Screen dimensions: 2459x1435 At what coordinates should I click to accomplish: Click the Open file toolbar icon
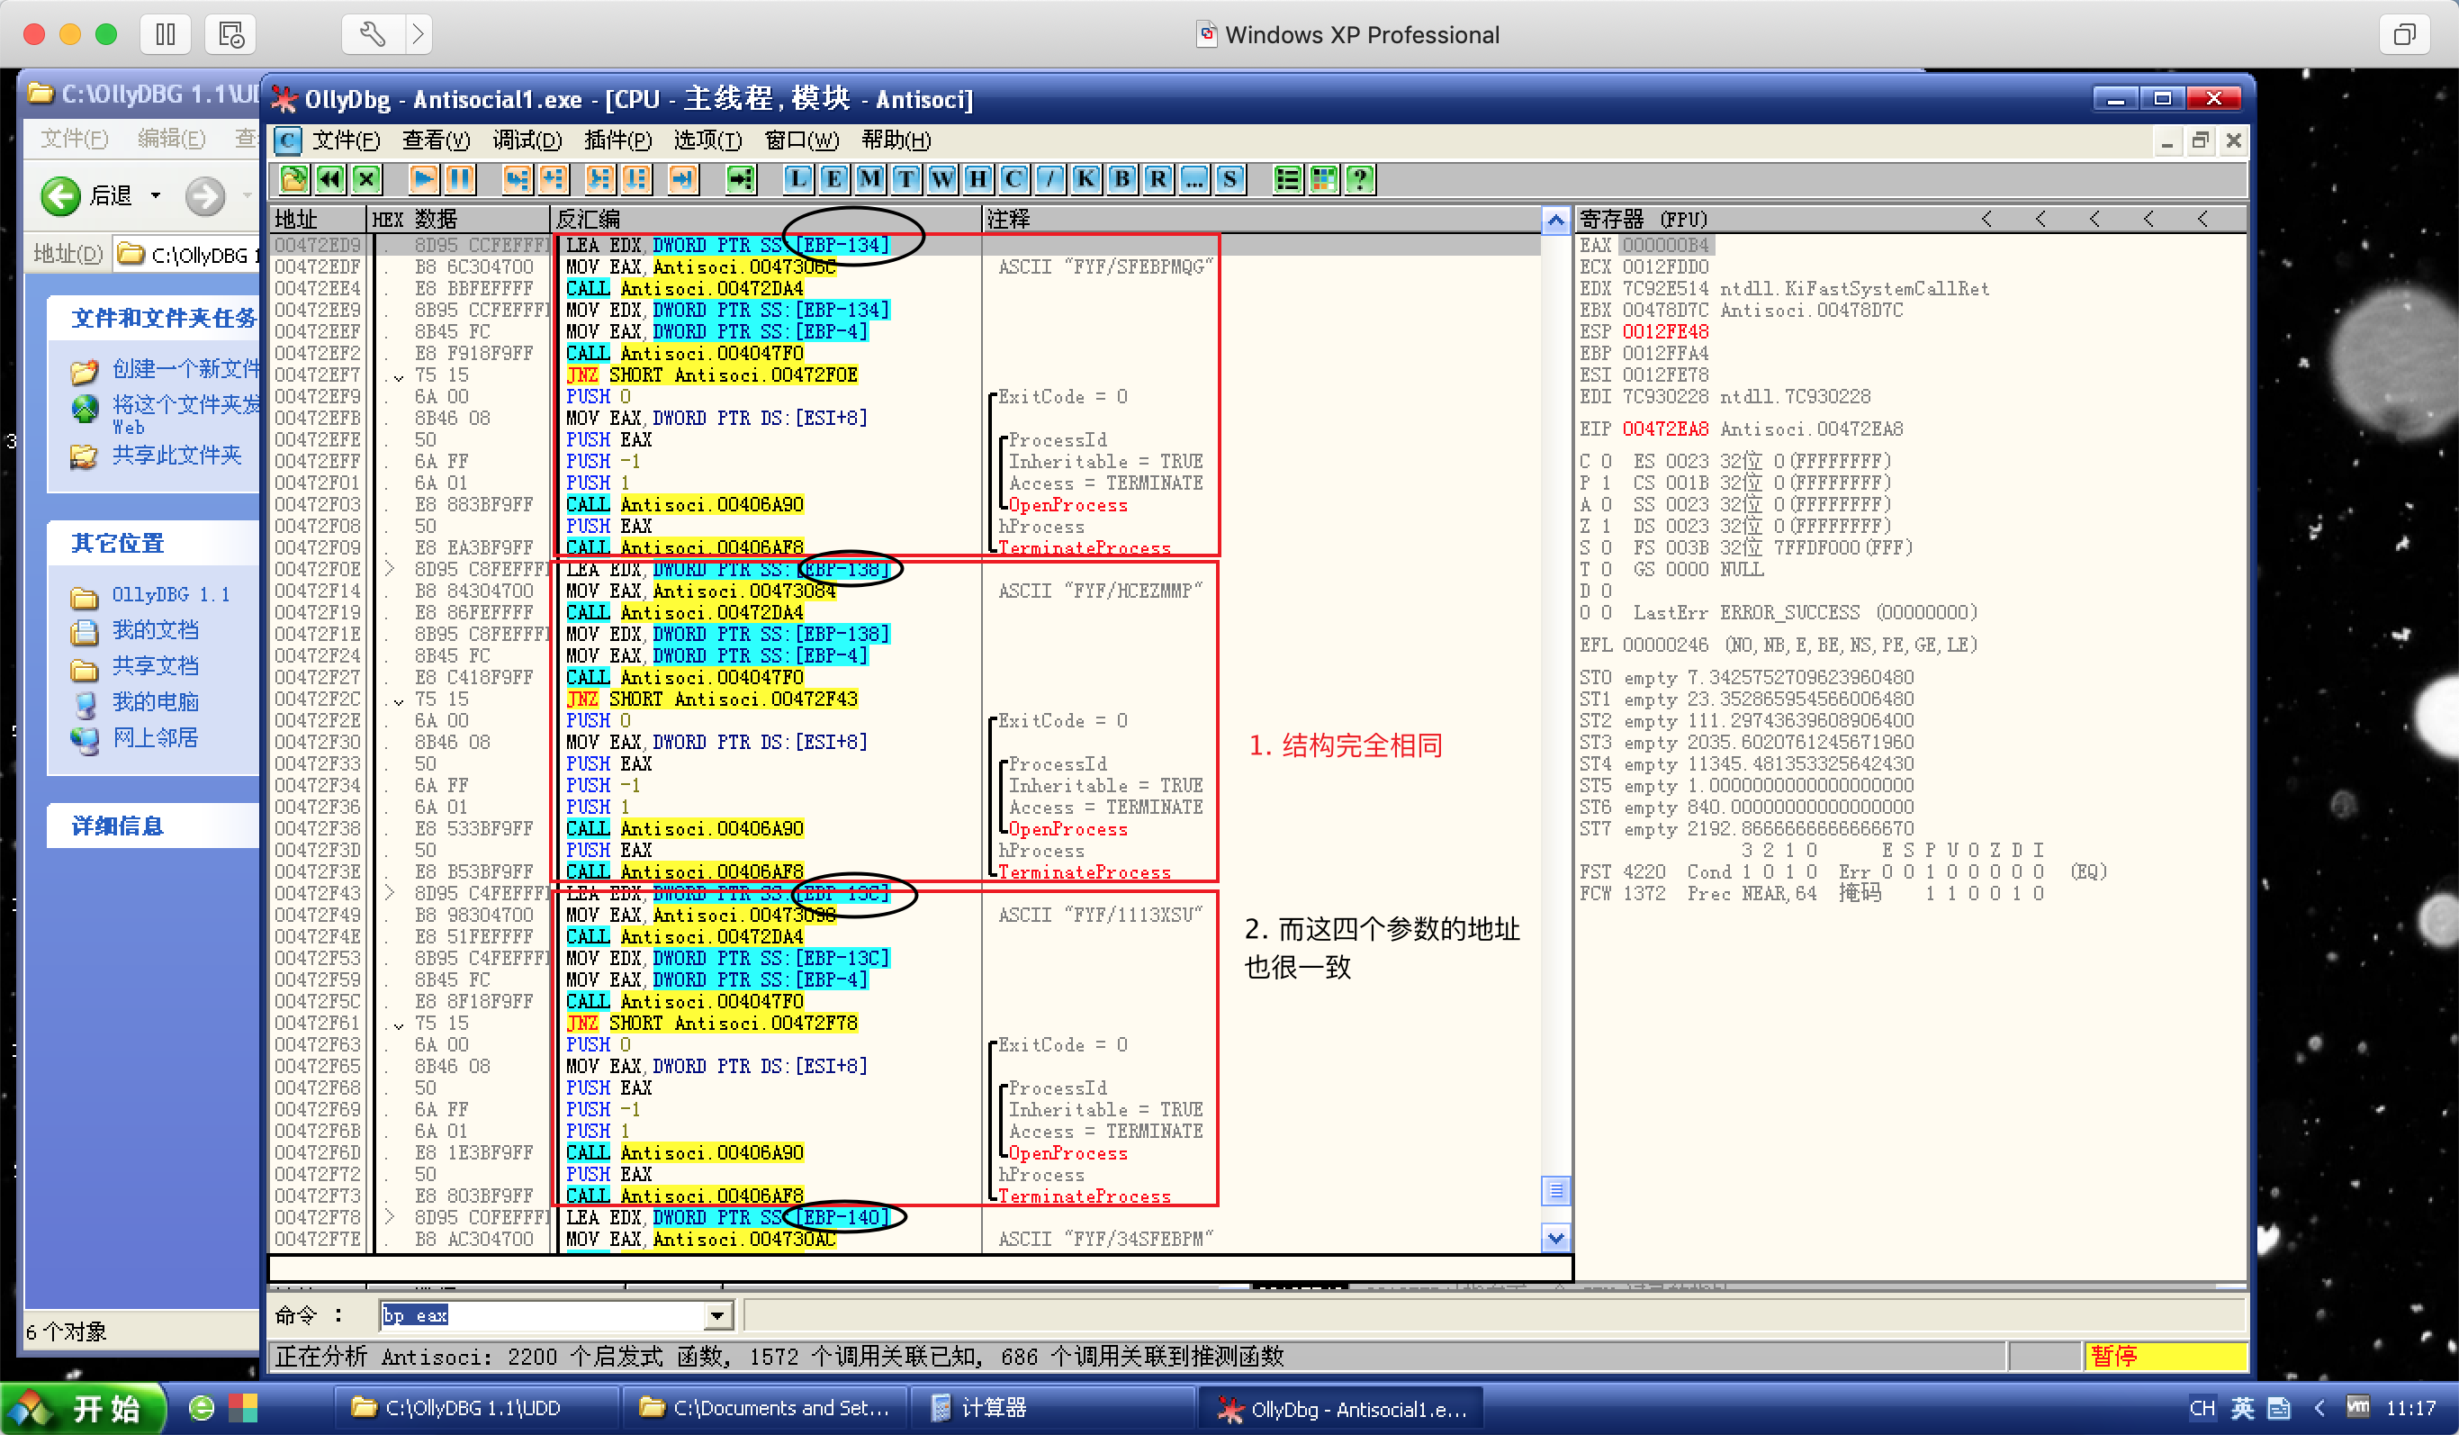point(293,178)
